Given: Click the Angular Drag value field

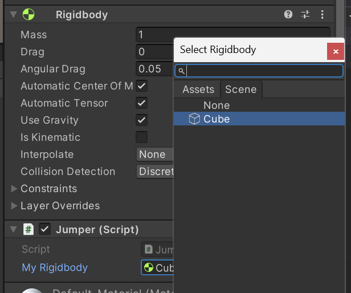Looking at the screenshot, I should pos(155,69).
